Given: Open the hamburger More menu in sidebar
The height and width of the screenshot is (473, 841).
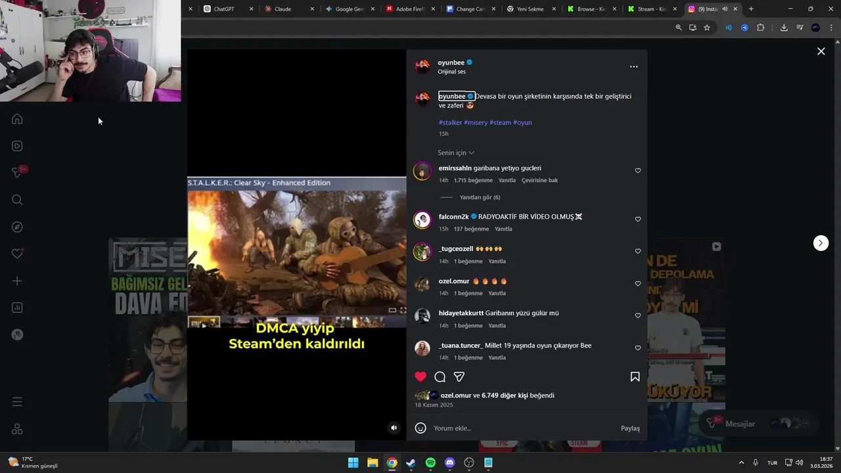Looking at the screenshot, I should tap(17, 401).
